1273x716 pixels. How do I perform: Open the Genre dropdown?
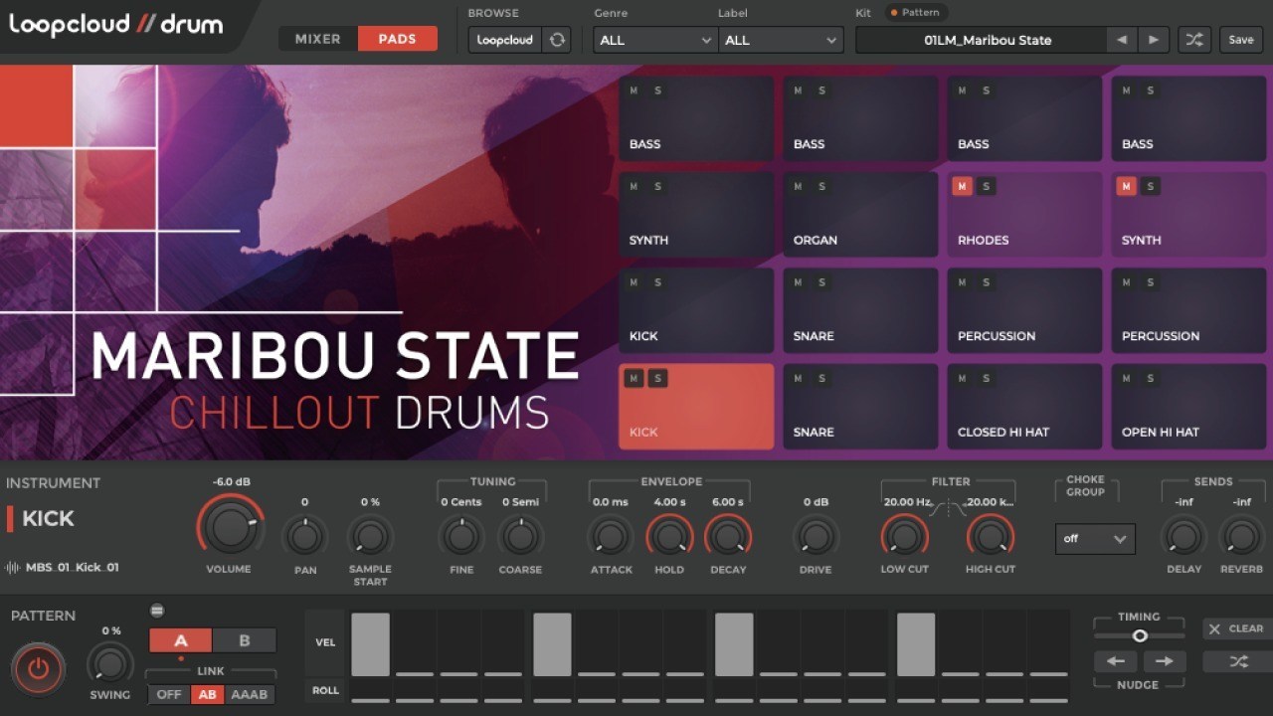(654, 40)
